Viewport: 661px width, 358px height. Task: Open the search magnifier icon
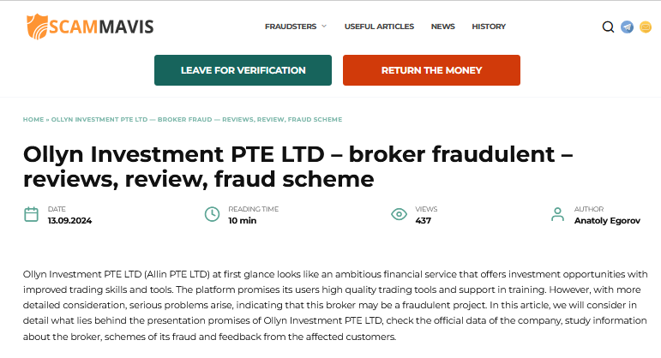click(608, 27)
